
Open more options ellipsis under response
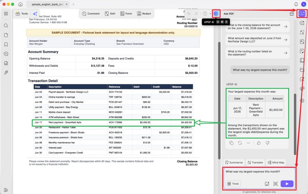248,143
